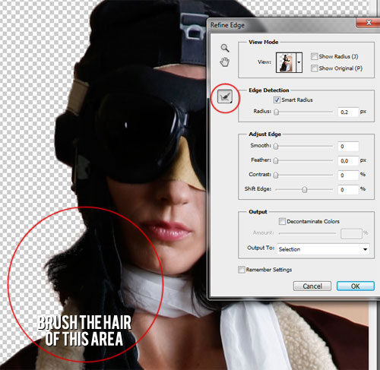Open the Output To dropdown
Viewport: 380px width, 370px height.
tap(323, 249)
